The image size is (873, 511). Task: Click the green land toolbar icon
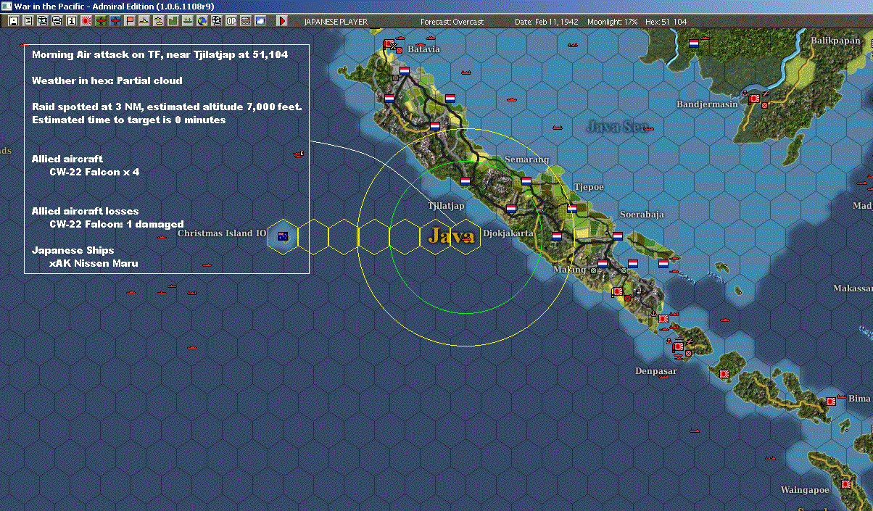coord(173,21)
